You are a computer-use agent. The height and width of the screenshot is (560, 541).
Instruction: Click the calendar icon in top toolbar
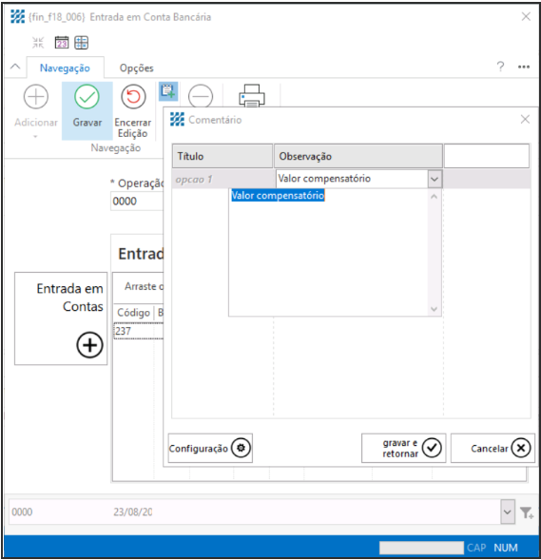tap(62, 43)
